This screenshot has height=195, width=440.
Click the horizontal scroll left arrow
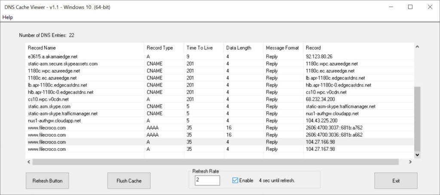[29, 162]
